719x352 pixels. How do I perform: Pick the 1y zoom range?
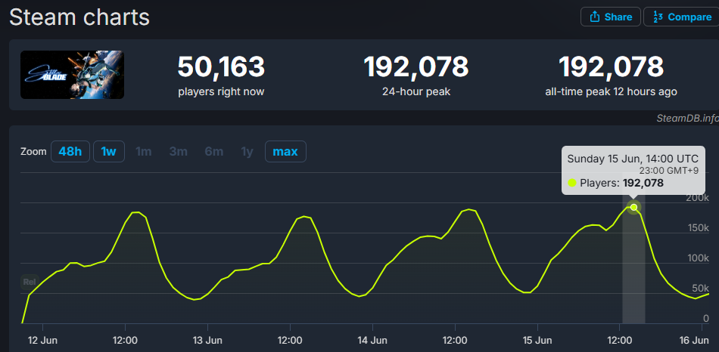[x=247, y=152]
